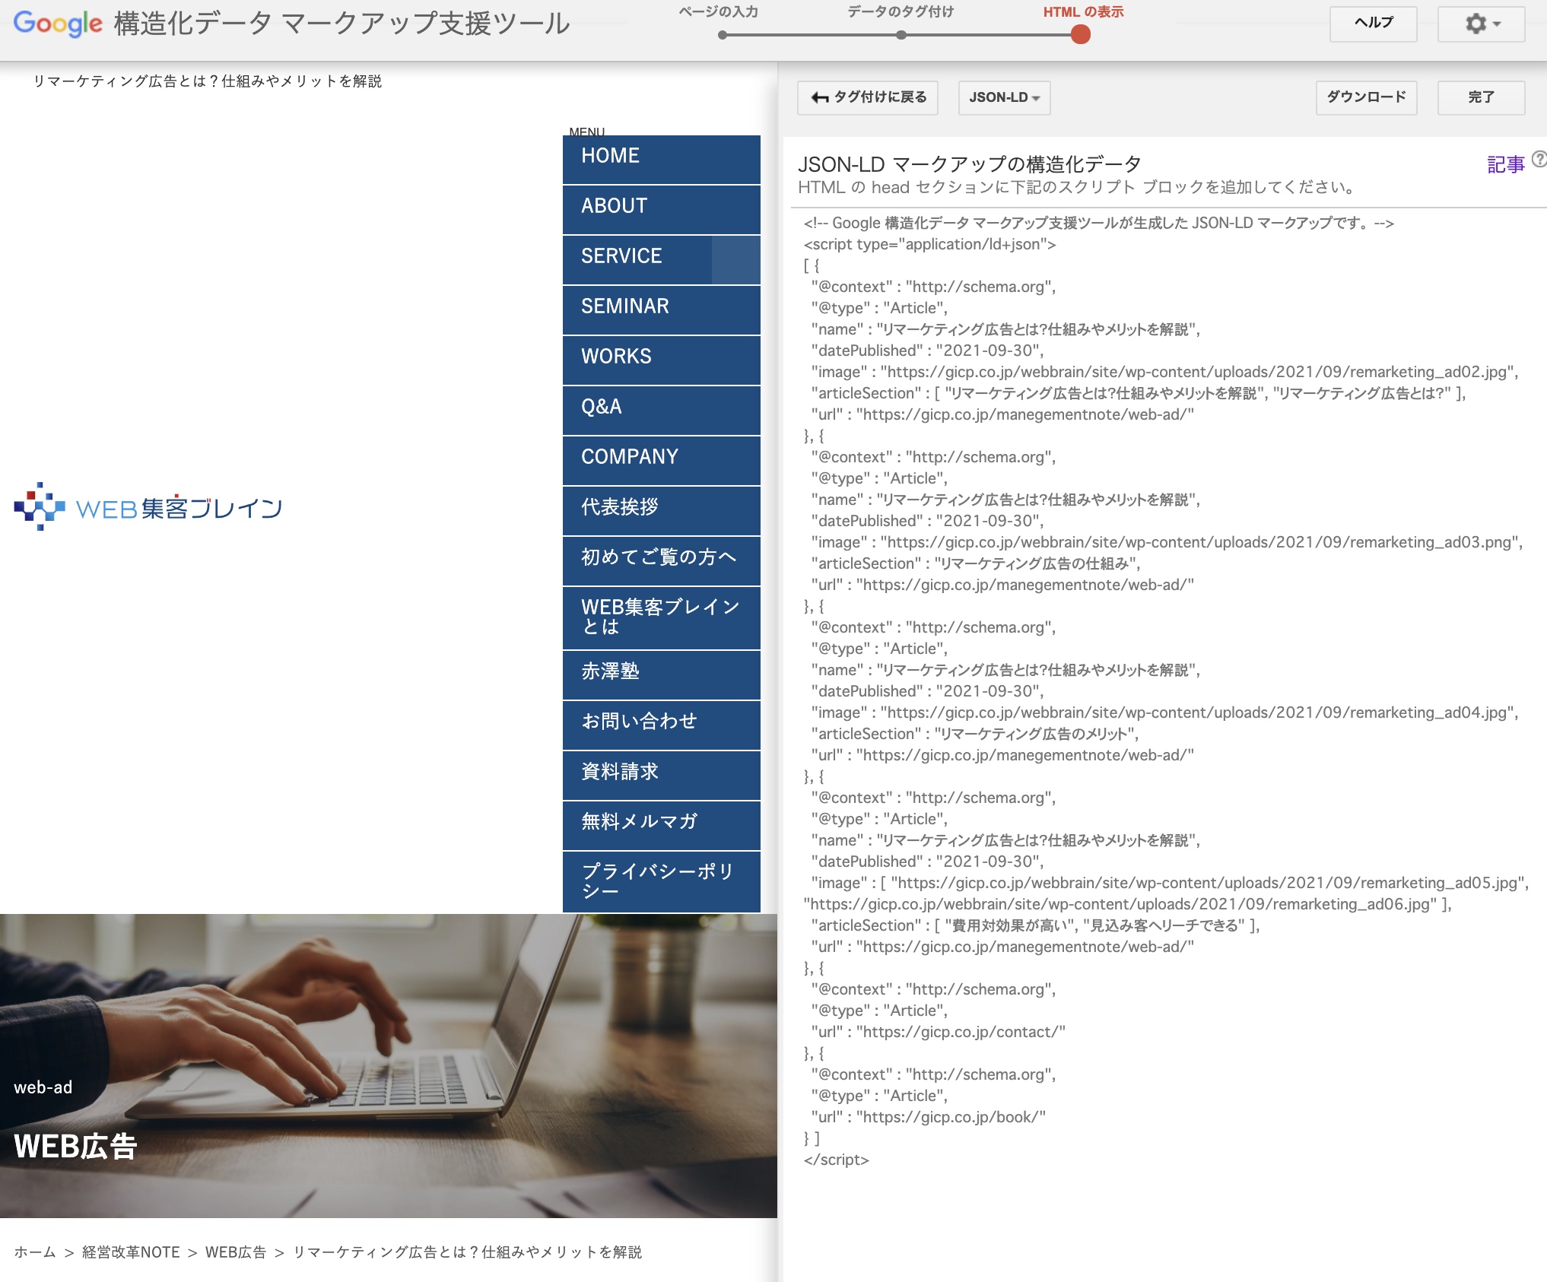1547x1282 pixels.
Task: Open the お問い合わせ menu item
Action: point(662,725)
